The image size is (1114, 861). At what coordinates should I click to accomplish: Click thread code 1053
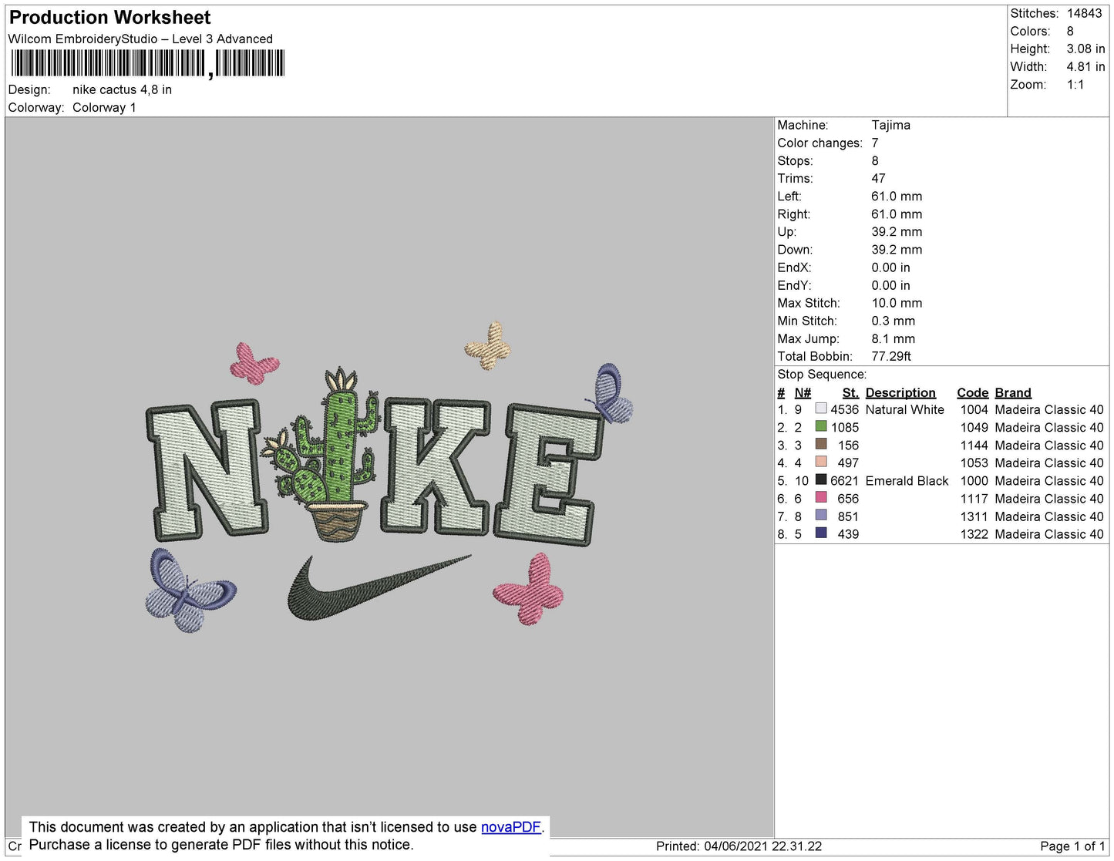(x=974, y=463)
